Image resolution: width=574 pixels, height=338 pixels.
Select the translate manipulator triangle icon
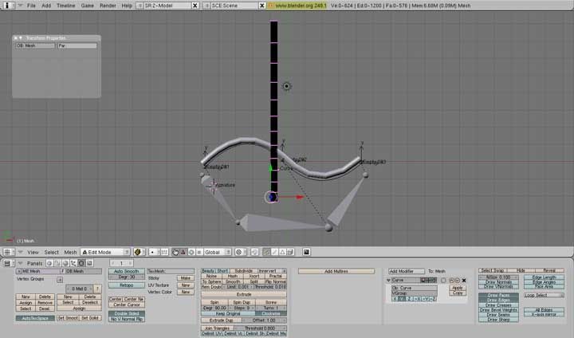pyautogui.click(x=183, y=252)
